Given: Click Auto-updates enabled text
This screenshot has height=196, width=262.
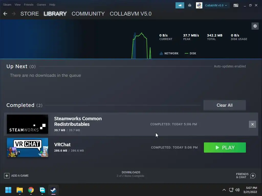Looking at the screenshot, I should [230, 66].
